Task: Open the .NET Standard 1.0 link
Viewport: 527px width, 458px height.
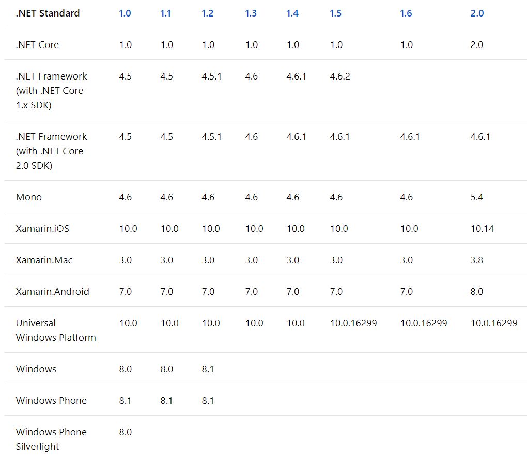Action: (x=125, y=13)
